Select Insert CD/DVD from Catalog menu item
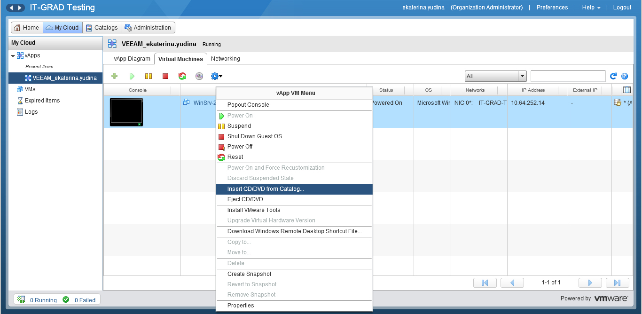 pos(266,189)
